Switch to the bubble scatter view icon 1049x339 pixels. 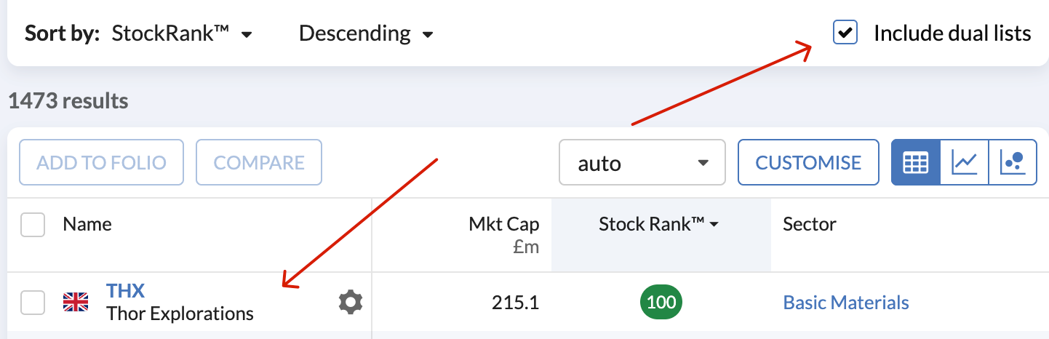tap(1013, 162)
